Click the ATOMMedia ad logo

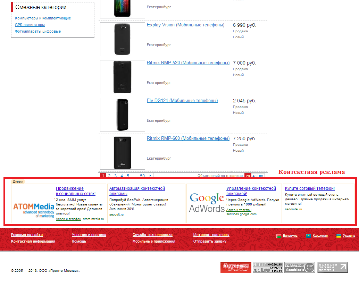pyautogui.click(x=34, y=210)
